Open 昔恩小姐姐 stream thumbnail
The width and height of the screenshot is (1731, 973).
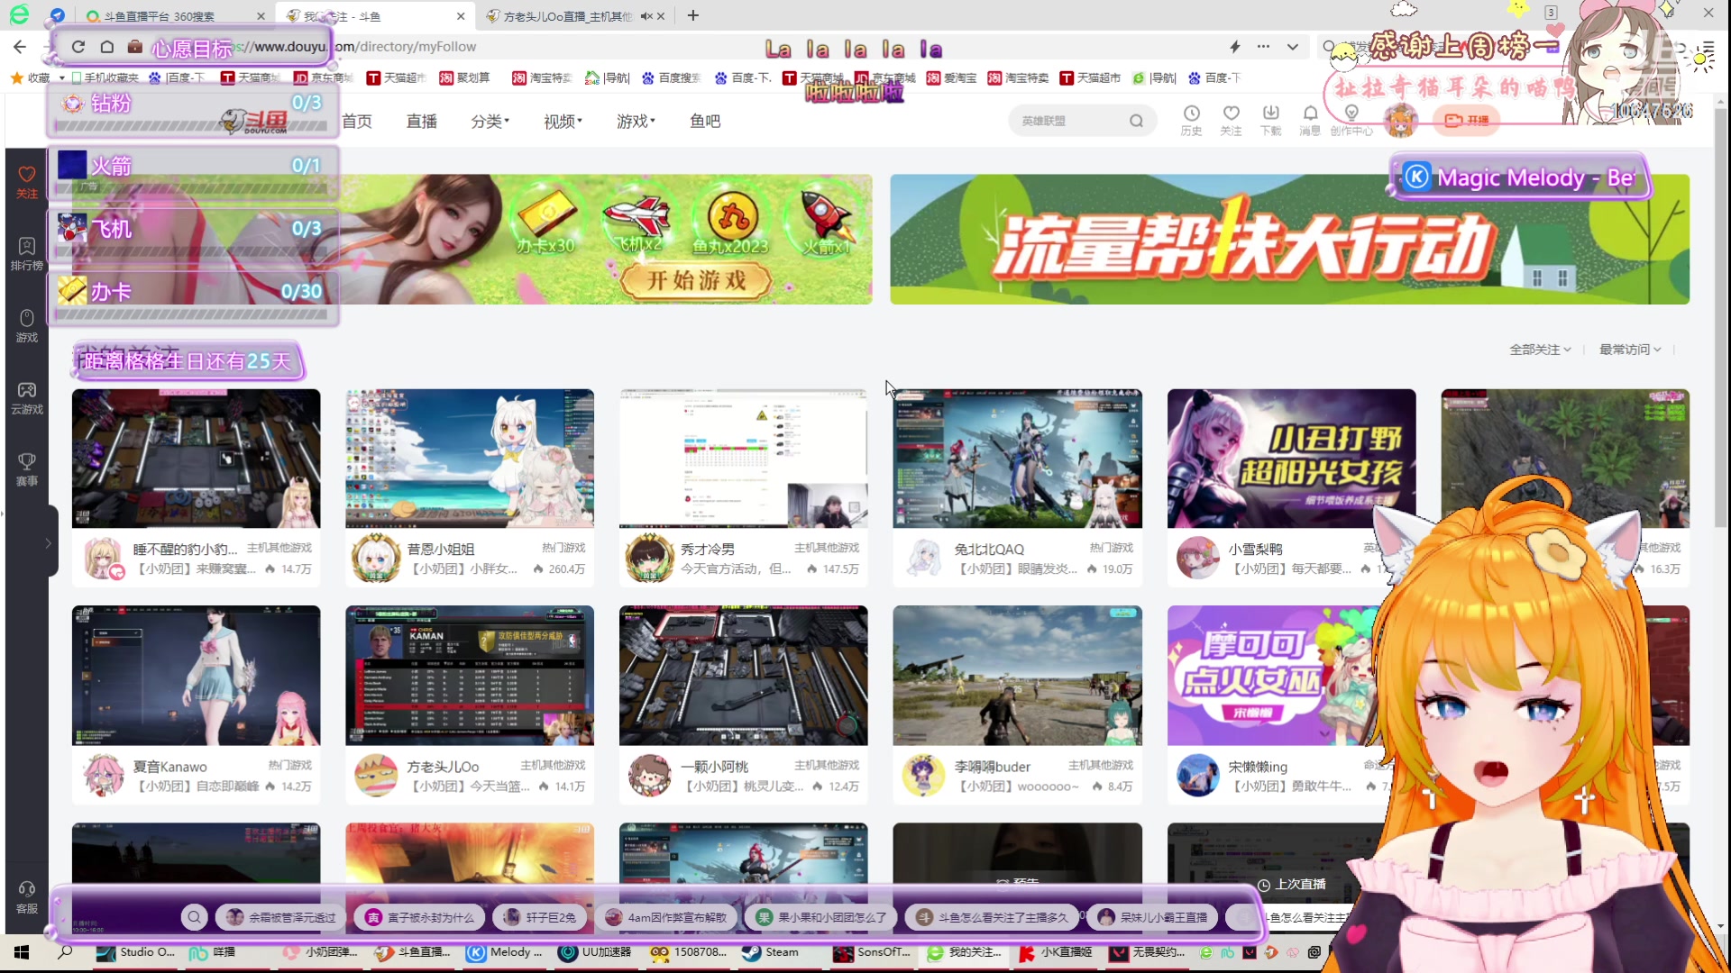tap(470, 459)
